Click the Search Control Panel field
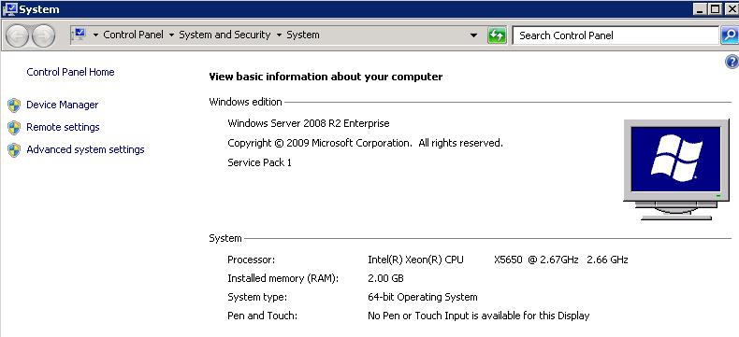The image size is (739, 337). tap(616, 35)
